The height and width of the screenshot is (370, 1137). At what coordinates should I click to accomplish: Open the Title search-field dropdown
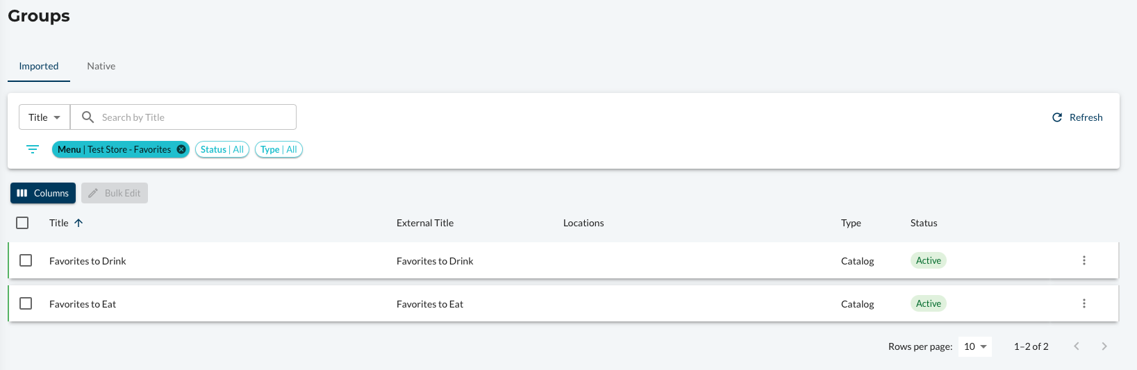[x=44, y=117]
